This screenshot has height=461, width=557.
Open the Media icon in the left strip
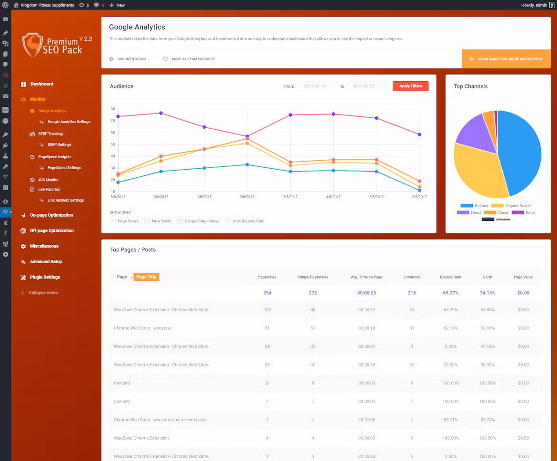coord(5,44)
